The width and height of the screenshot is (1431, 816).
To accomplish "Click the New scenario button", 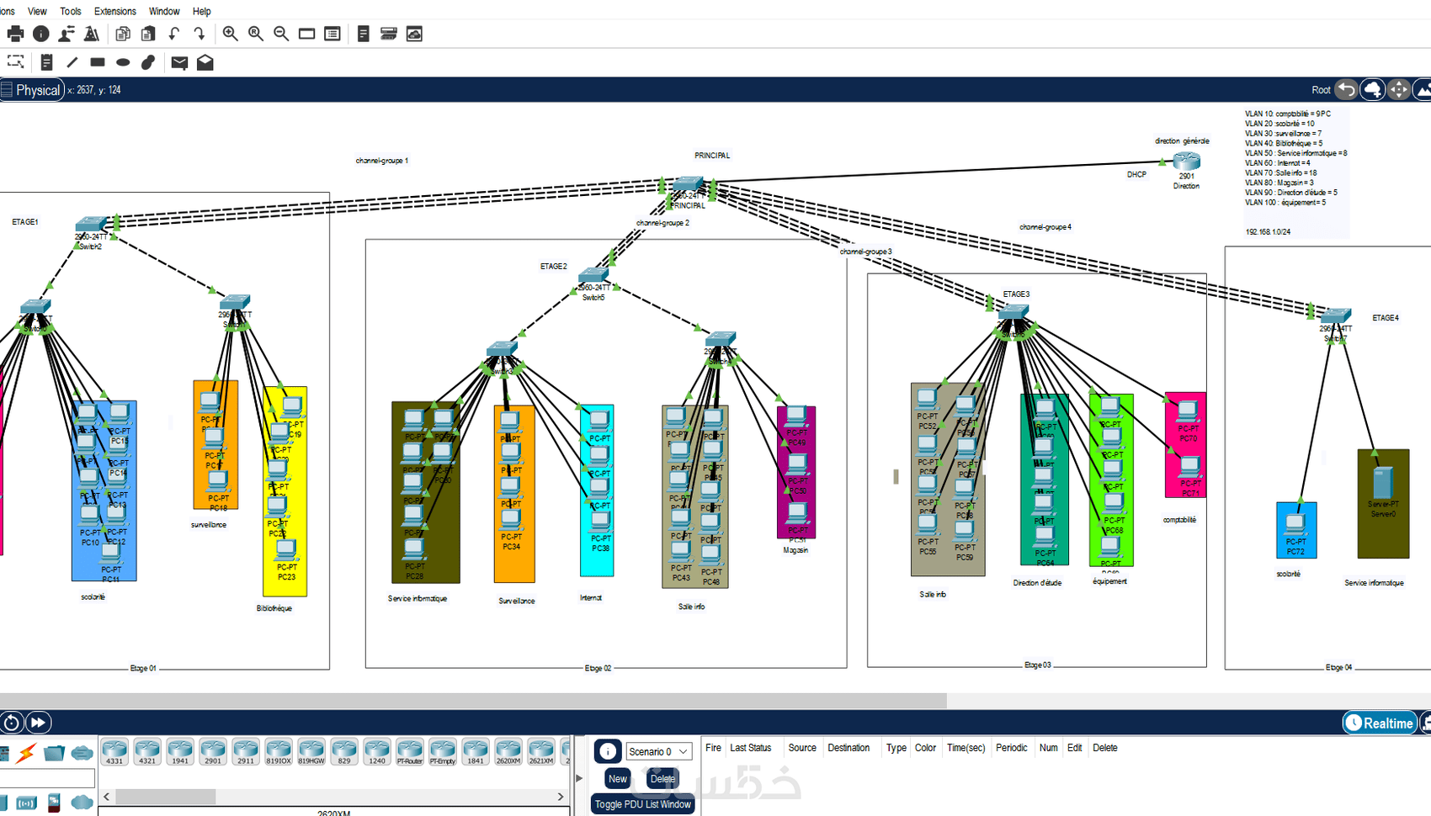I will coord(617,779).
